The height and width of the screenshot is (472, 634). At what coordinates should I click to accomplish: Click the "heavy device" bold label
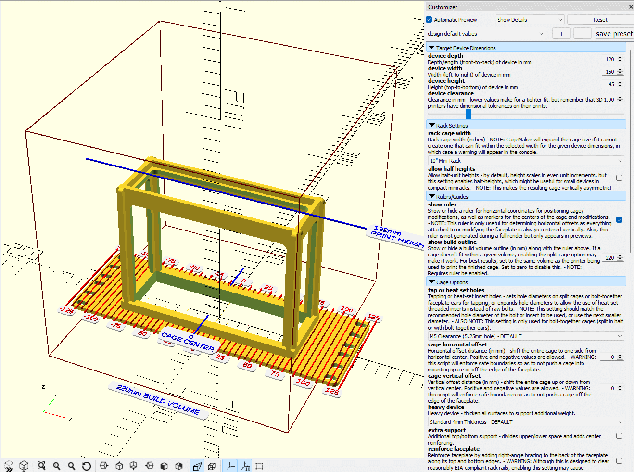tap(446, 407)
